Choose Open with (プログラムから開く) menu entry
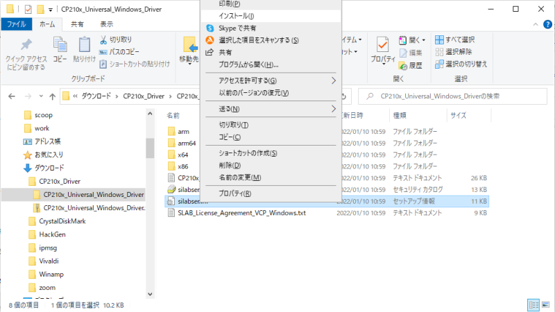 pos(271,64)
